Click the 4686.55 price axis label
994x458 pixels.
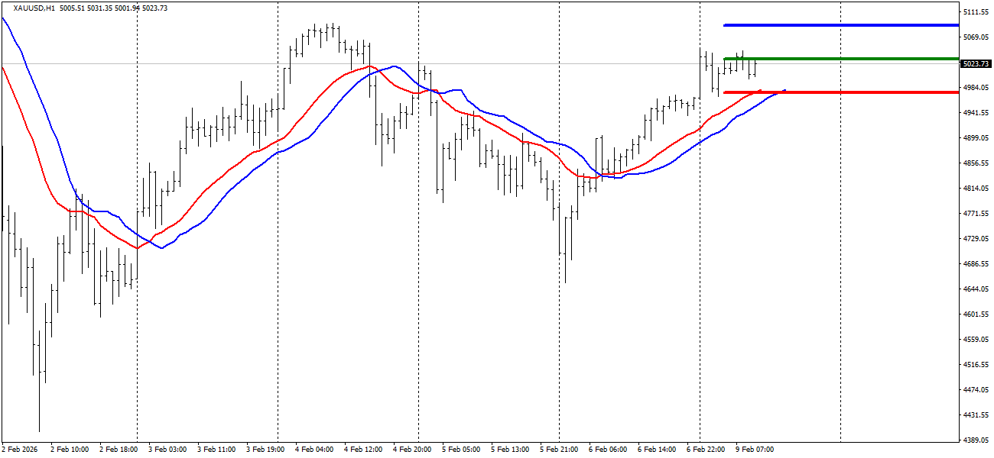976,264
